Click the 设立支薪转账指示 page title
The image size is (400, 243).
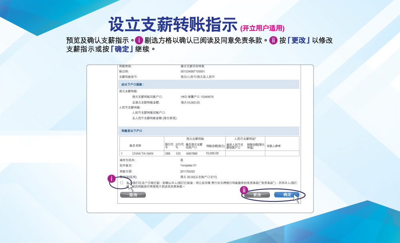[173, 25]
